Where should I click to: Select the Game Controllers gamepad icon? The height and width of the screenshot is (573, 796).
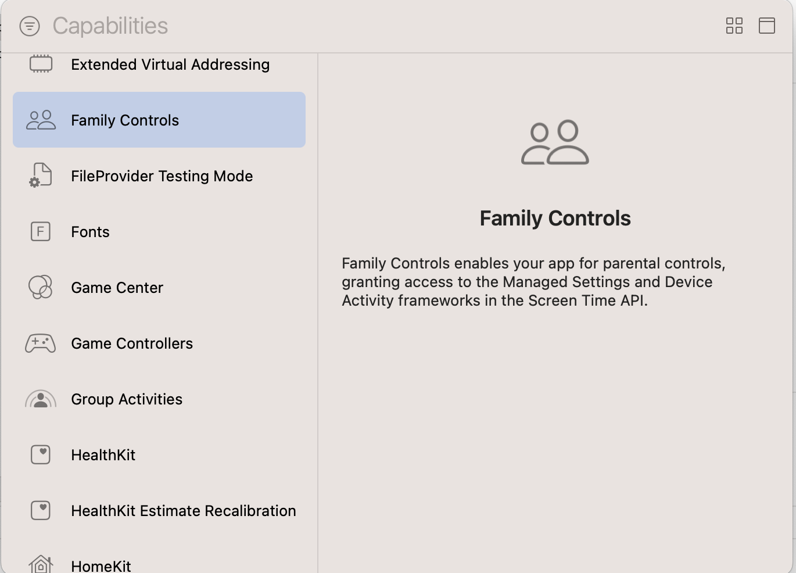40,343
